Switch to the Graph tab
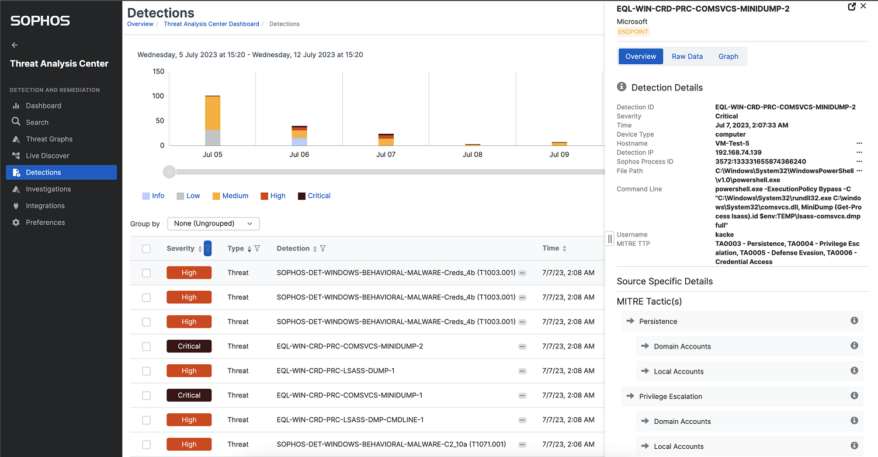The height and width of the screenshot is (457, 878). pos(728,57)
